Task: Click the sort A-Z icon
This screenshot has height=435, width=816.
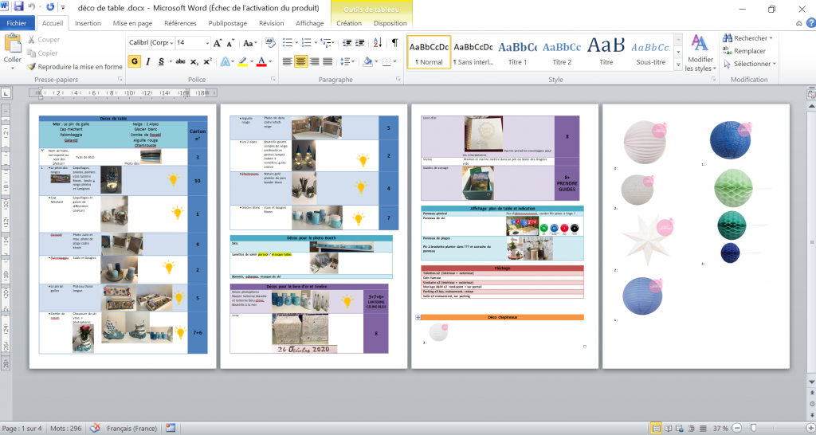Action: pyautogui.click(x=379, y=43)
